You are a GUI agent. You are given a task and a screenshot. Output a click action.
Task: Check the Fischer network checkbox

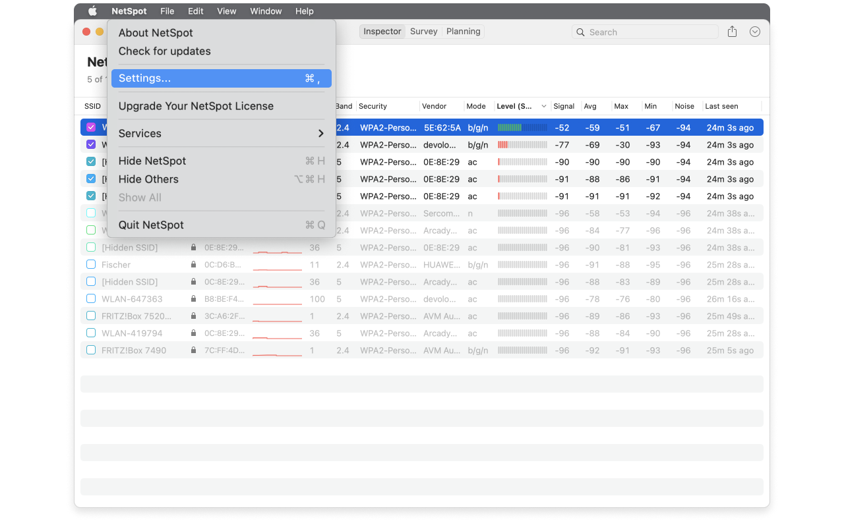(x=91, y=264)
